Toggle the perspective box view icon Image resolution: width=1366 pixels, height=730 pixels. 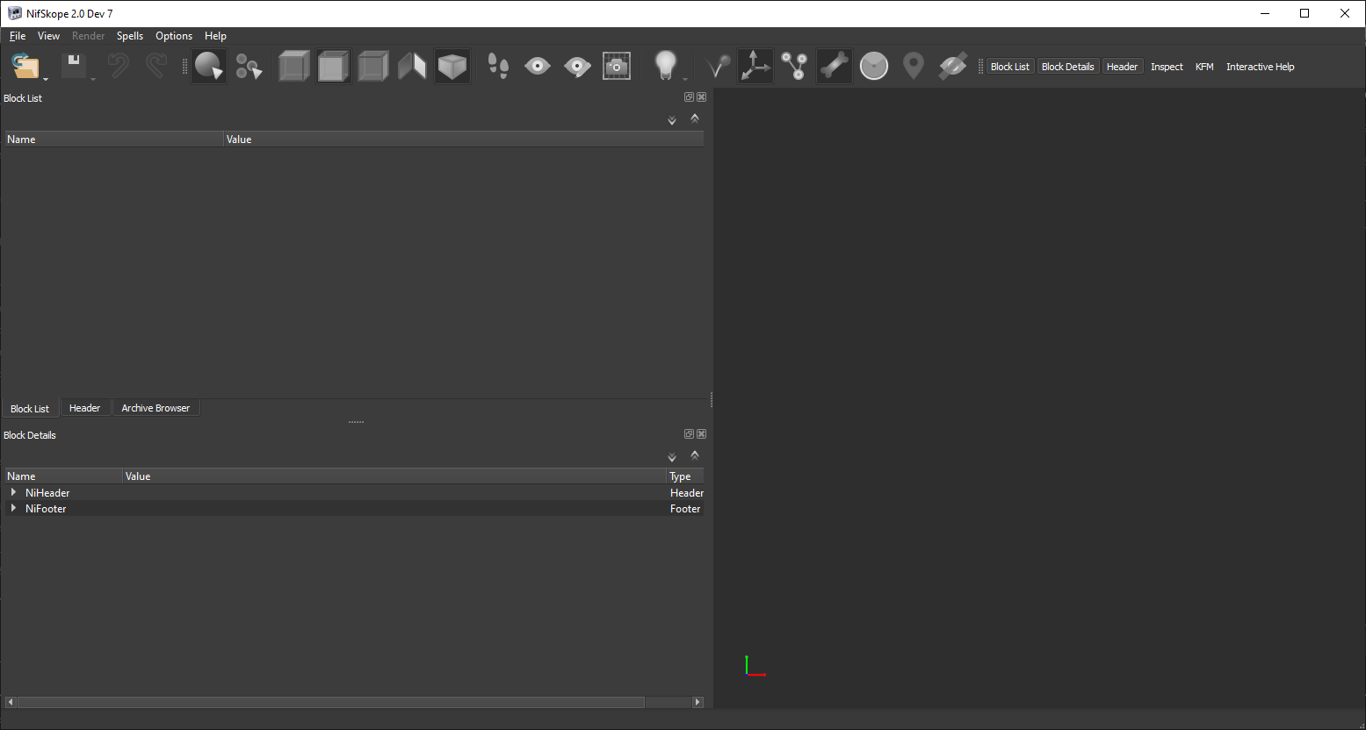(452, 67)
